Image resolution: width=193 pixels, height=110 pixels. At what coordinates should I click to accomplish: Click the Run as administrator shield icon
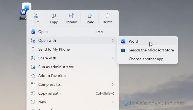[x=33, y=67]
